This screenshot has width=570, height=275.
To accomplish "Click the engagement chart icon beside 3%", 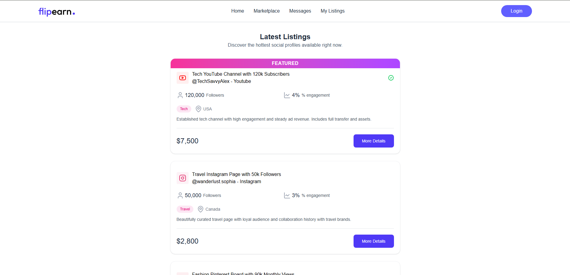I will [287, 195].
